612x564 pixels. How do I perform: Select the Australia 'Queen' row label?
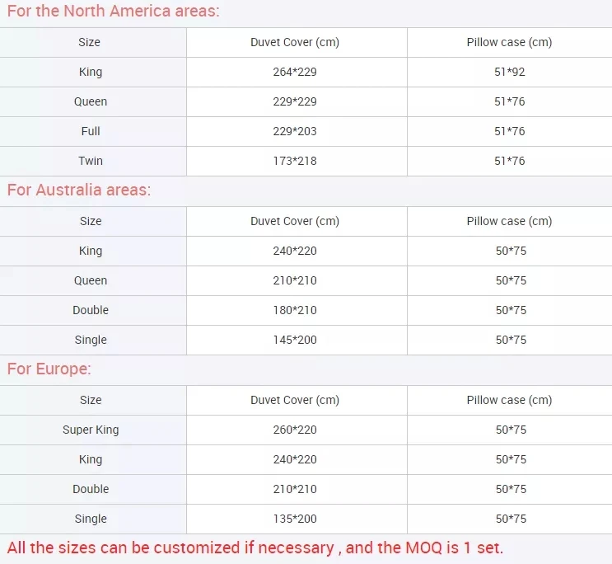pos(91,280)
